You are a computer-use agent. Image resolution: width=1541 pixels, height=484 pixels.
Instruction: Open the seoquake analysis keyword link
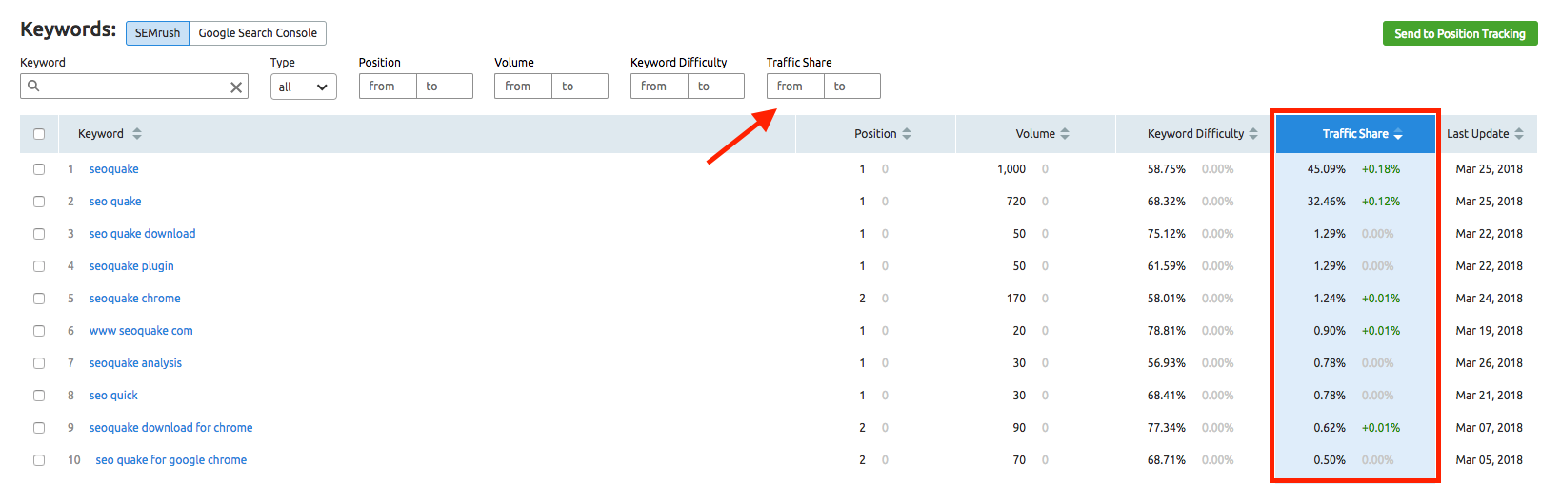[135, 363]
